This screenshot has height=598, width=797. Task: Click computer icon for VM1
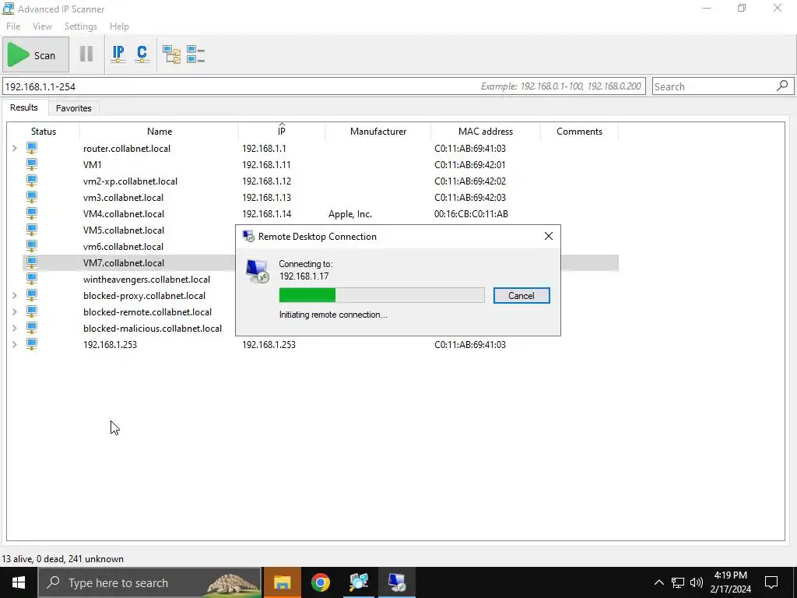click(31, 164)
